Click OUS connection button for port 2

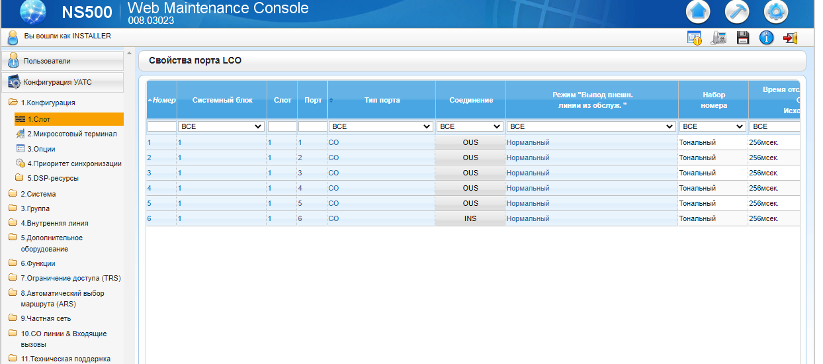470,158
